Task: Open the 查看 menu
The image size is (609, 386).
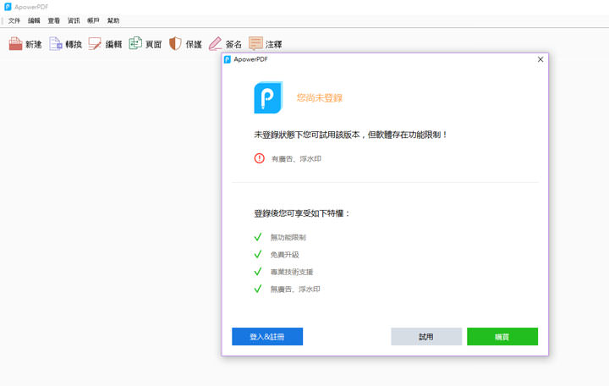Action: click(x=53, y=20)
